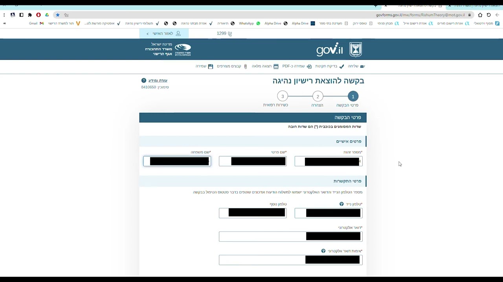503x282 pixels.
Task: Expand the bookmarks overflow chevron
Action: (x=4, y=23)
